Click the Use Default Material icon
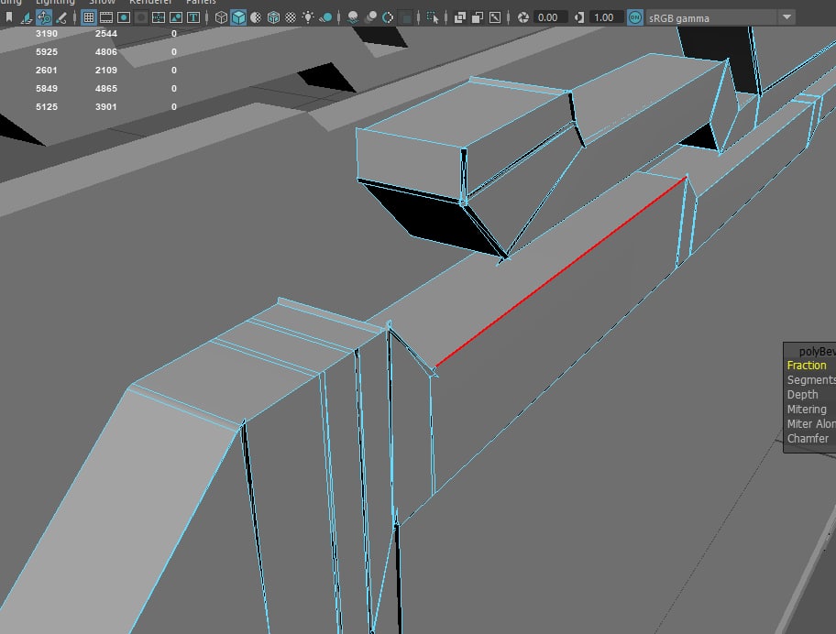The image size is (836, 634). pyautogui.click(x=256, y=17)
